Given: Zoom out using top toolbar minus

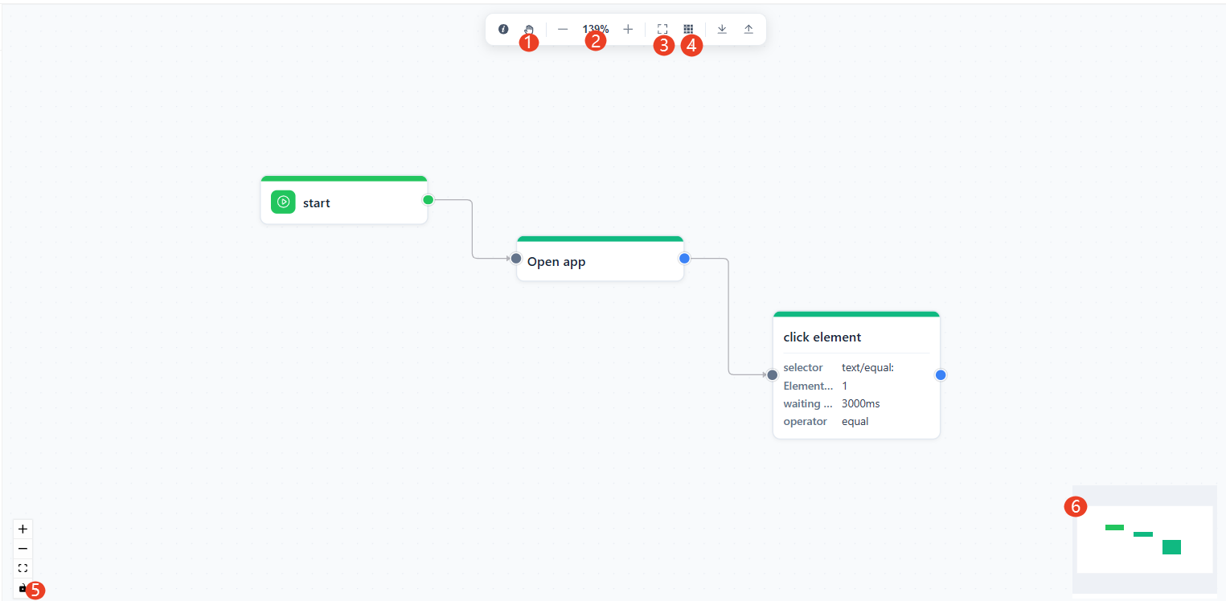Looking at the screenshot, I should tap(563, 29).
